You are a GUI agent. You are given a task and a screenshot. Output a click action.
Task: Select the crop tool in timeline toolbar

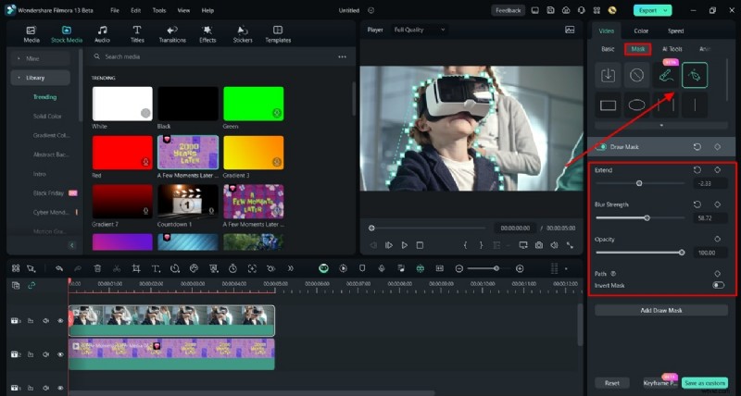coord(136,268)
